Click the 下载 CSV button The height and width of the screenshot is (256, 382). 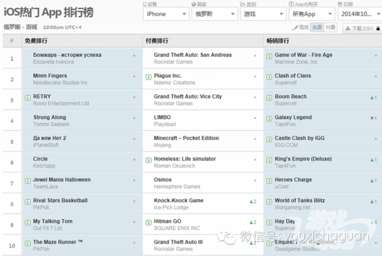coord(362,29)
